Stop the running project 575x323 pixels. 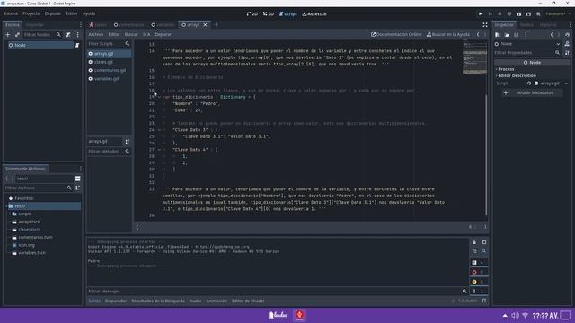(x=500, y=14)
